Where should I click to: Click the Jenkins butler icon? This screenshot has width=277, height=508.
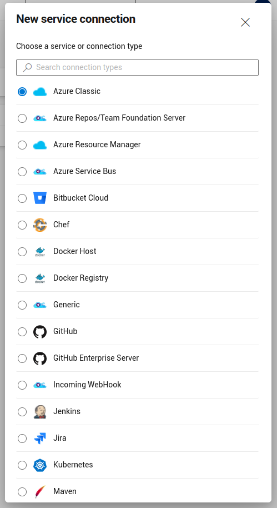click(x=40, y=412)
